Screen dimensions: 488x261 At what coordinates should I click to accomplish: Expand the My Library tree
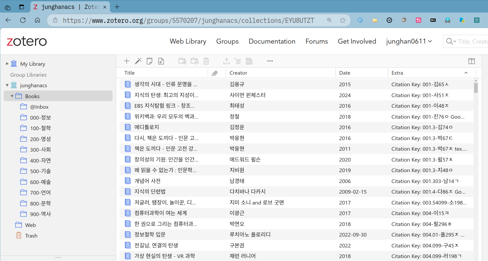click(7, 64)
